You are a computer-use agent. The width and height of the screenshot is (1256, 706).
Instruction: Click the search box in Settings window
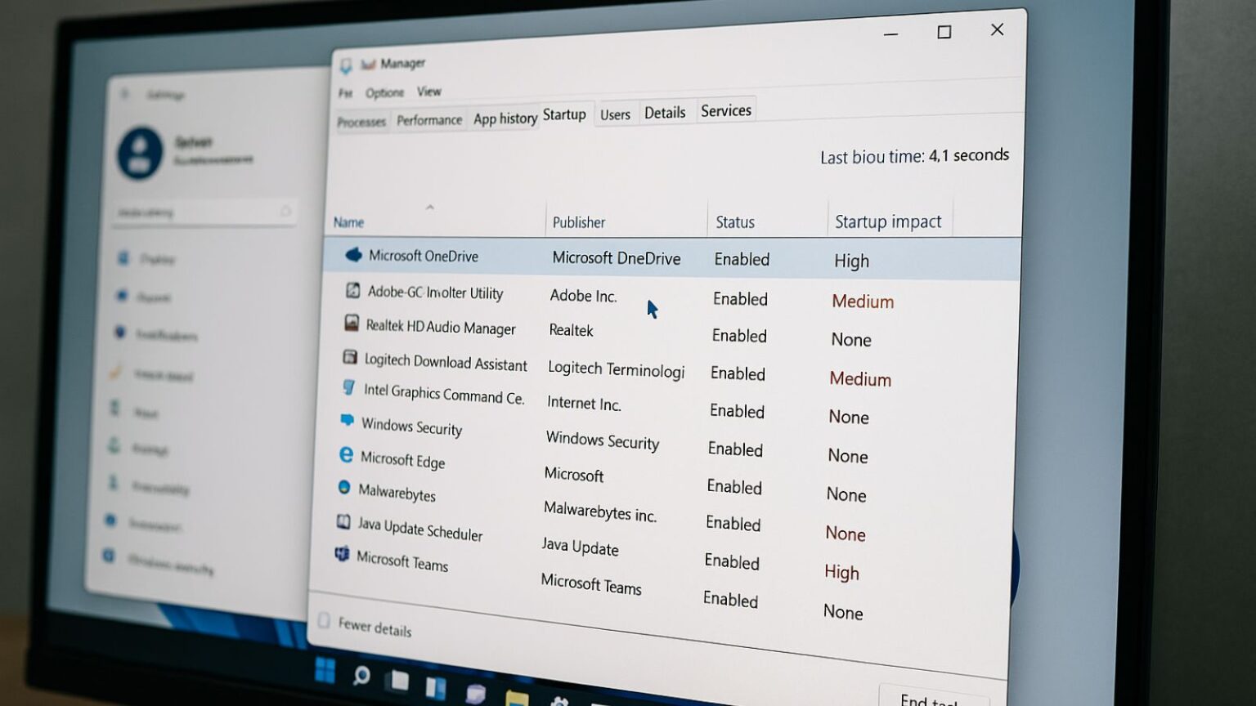point(203,212)
